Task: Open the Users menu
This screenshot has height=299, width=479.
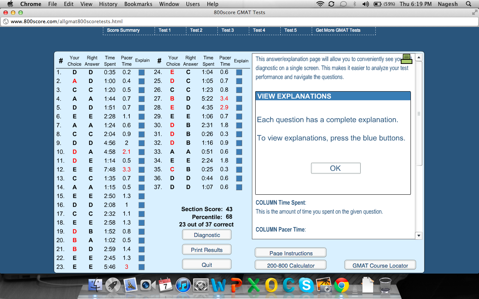Action: (193, 4)
